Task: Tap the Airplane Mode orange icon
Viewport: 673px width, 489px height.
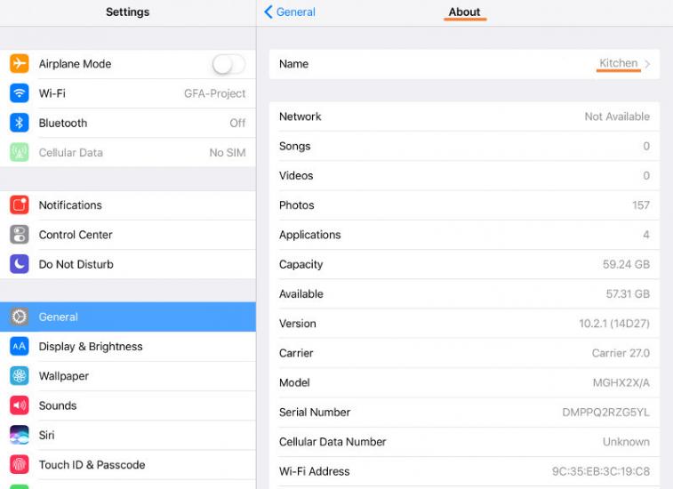Action: pyautogui.click(x=20, y=63)
